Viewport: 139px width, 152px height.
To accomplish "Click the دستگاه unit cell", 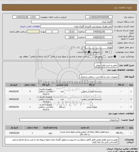I will [62, 107].
